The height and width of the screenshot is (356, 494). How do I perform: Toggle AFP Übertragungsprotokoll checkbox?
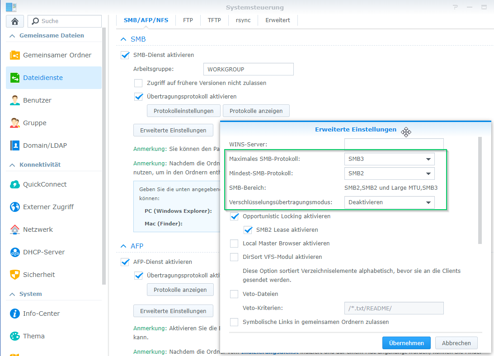139,276
